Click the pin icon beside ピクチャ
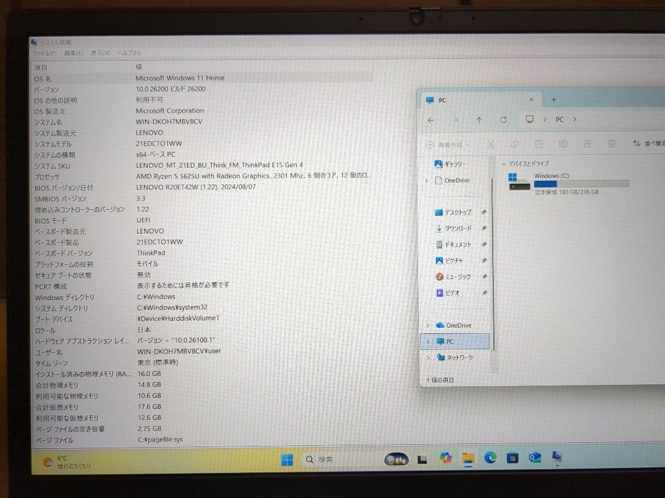The image size is (665, 498). coord(484,261)
